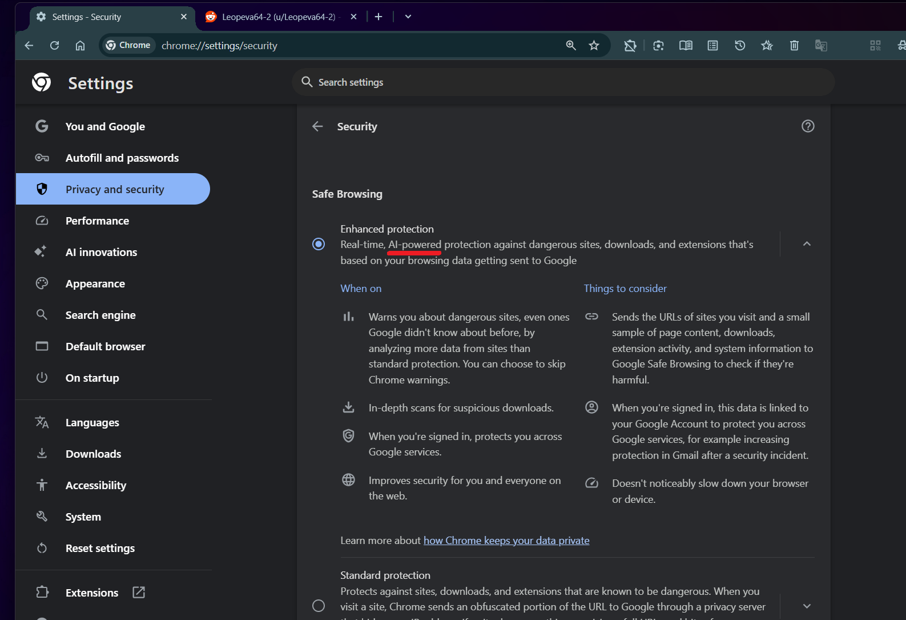The image size is (906, 620).
Task: Open the bookmarks star toolbar icon
Action: pyautogui.click(x=767, y=46)
